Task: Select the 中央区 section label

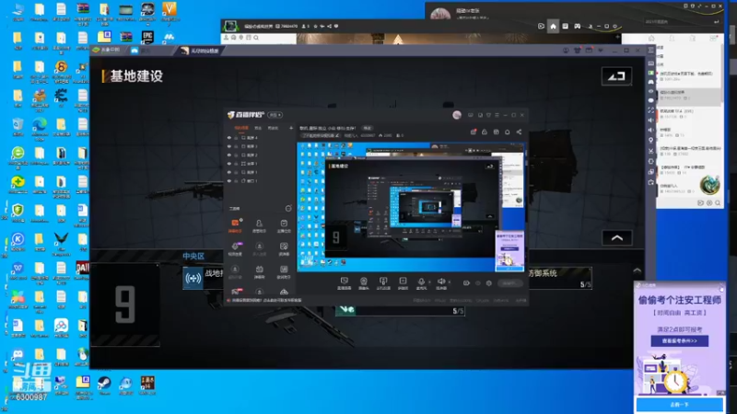Action: coord(193,256)
